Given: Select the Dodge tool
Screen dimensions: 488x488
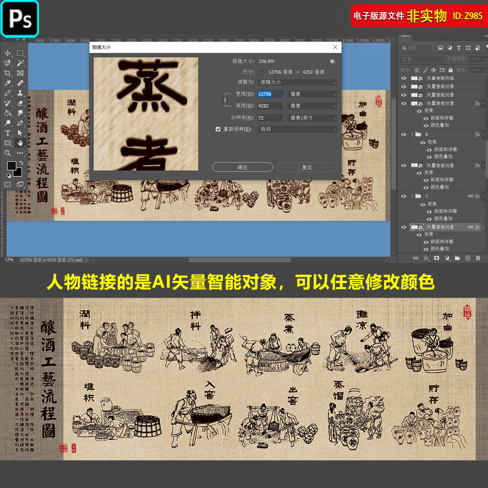Looking at the screenshot, I should [8, 123].
